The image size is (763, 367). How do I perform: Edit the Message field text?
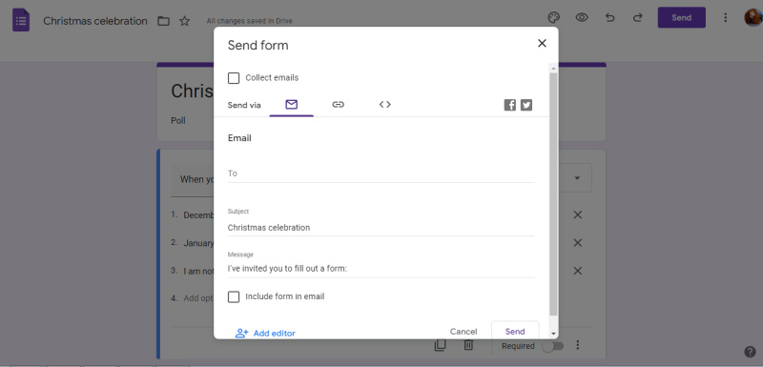381,268
